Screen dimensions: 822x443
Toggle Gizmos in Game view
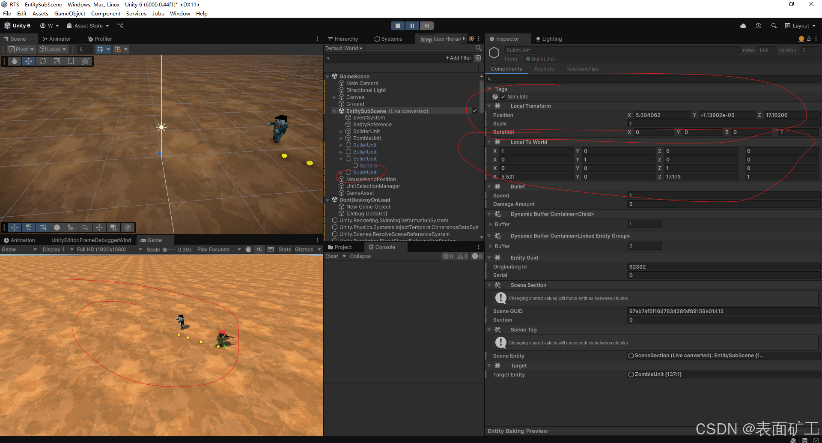304,249
